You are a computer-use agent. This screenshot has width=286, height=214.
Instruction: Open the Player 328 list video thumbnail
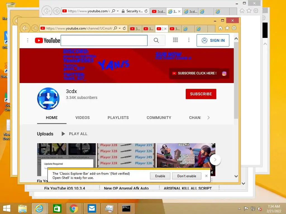click(x=126, y=155)
